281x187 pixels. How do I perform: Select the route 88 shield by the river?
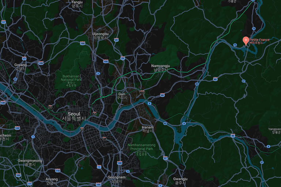[82, 129]
